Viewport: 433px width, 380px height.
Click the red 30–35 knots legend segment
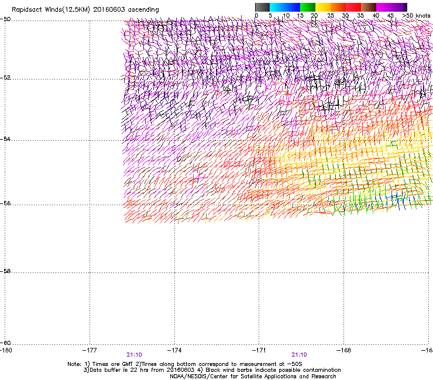(x=353, y=7)
